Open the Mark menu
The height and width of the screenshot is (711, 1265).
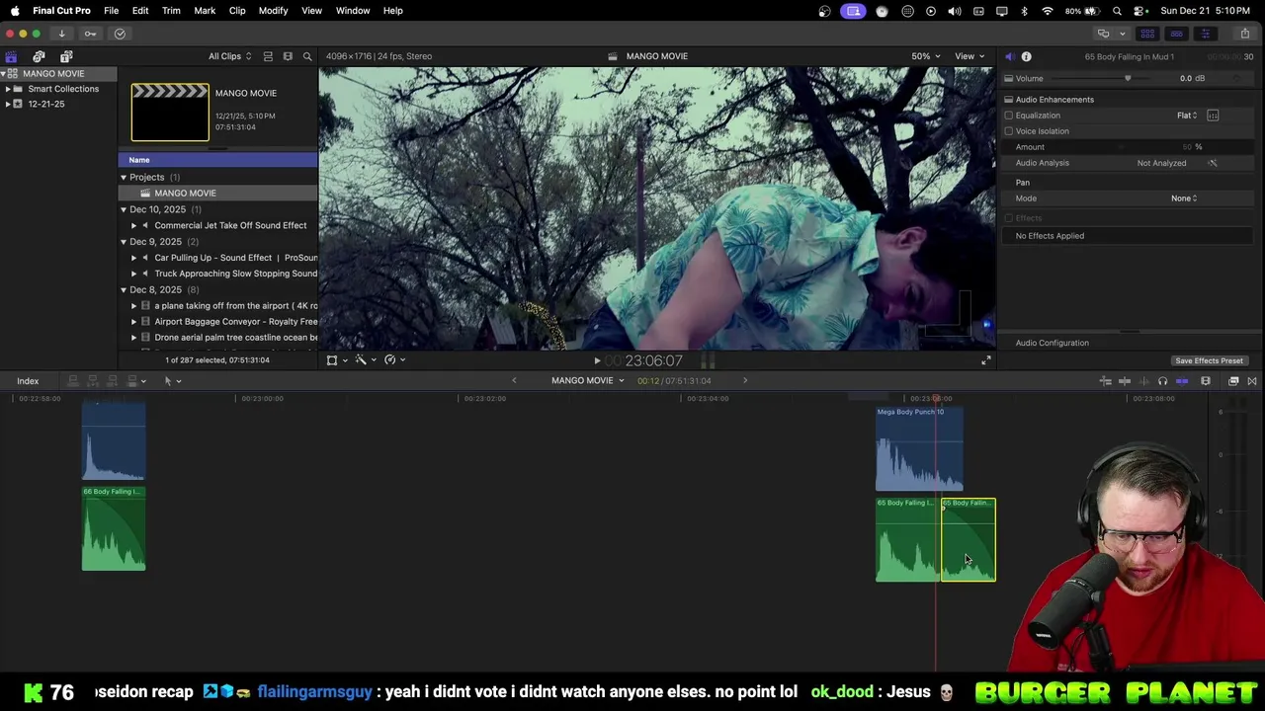click(205, 11)
